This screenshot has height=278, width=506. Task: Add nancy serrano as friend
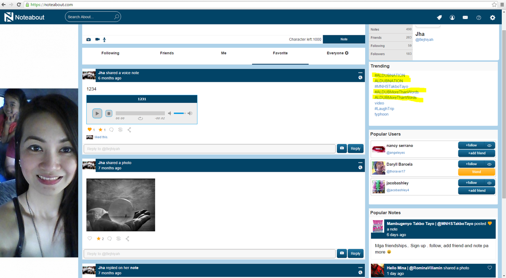476,153
